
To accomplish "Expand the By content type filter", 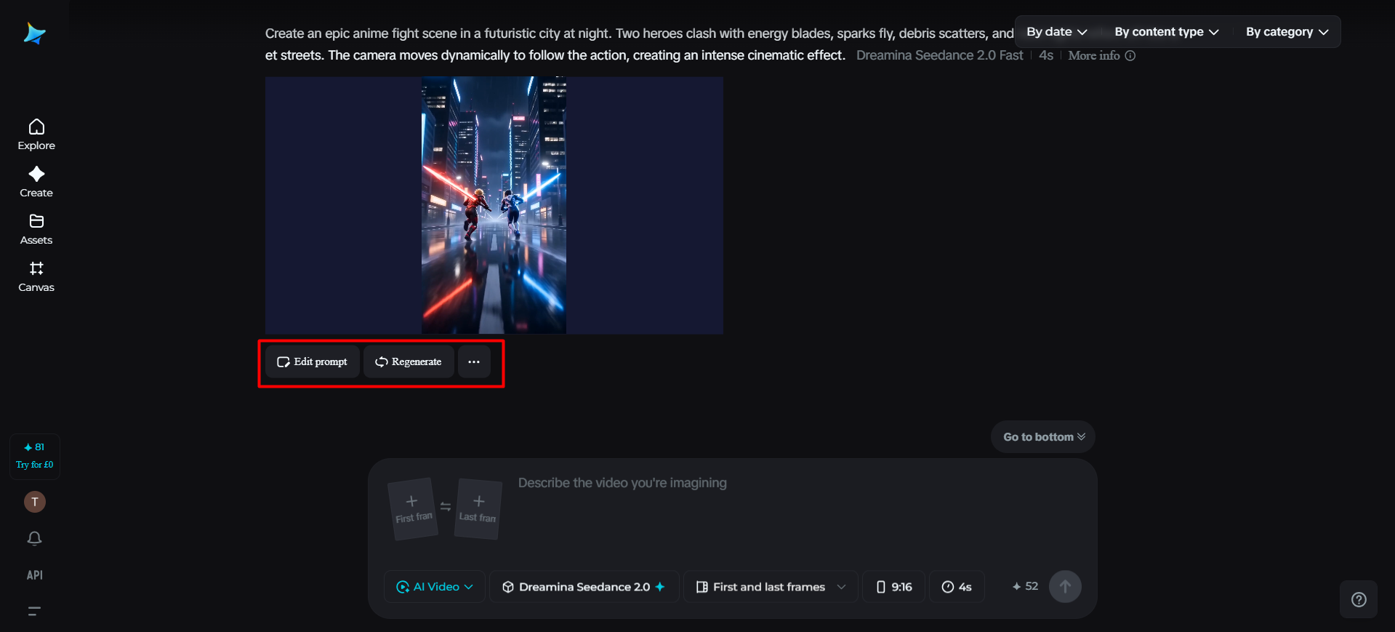I will pyautogui.click(x=1166, y=32).
